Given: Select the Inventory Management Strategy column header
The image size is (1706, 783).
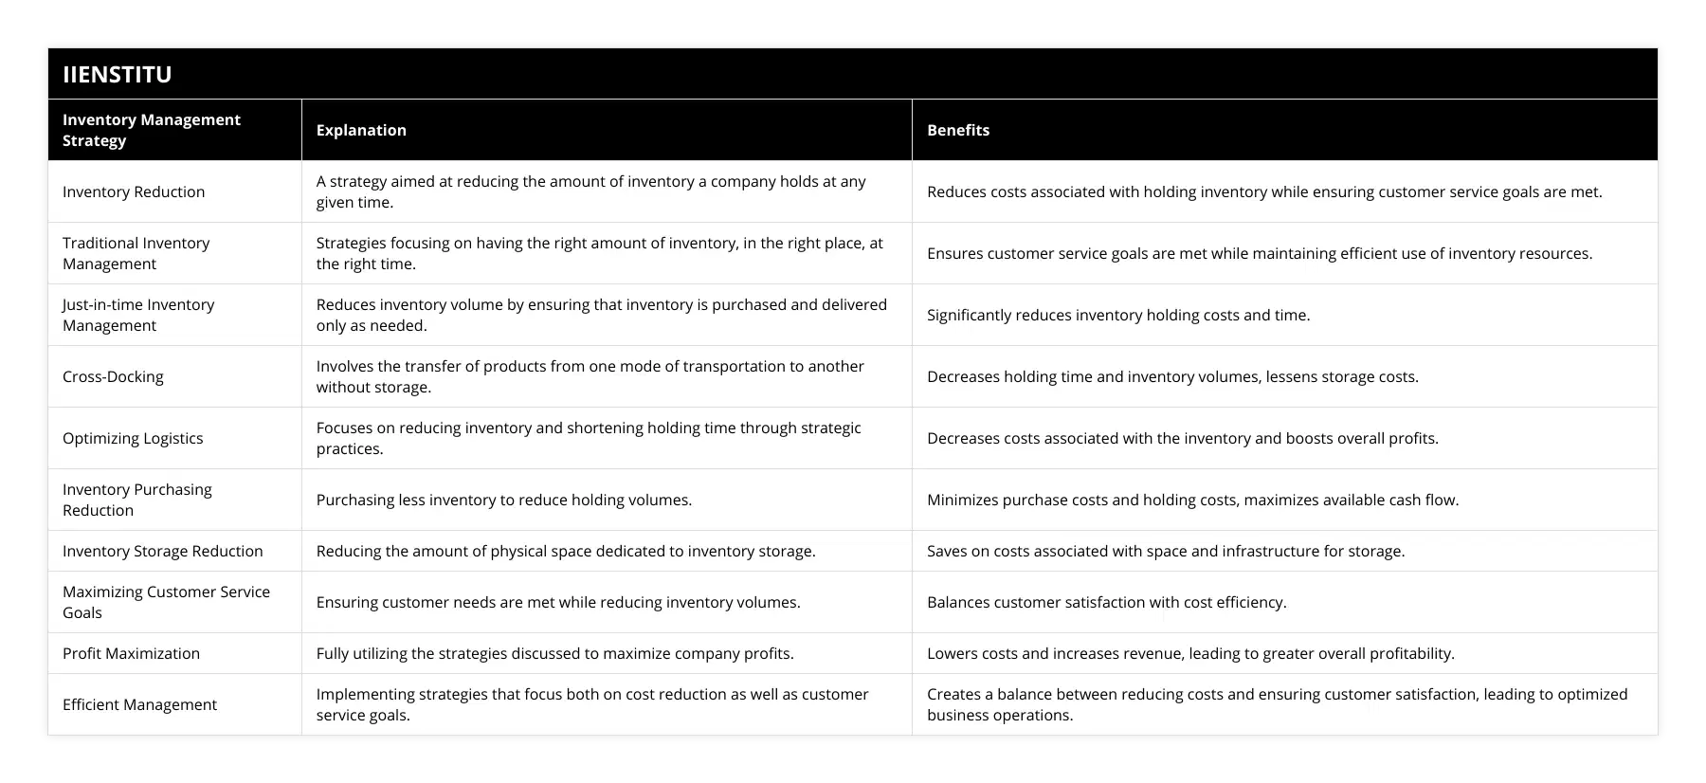Looking at the screenshot, I should (x=152, y=130).
